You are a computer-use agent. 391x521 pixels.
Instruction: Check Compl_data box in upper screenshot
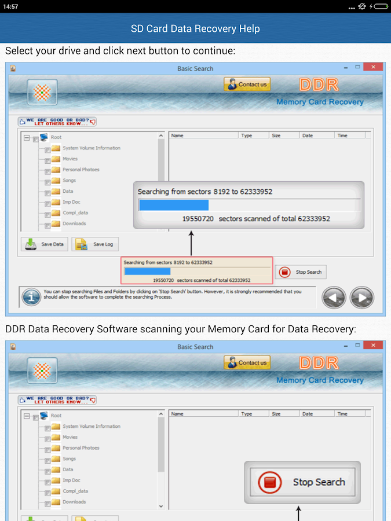click(x=47, y=215)
